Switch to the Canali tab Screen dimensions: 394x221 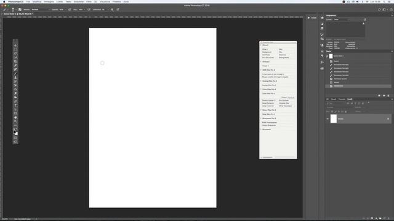click(334, 99)
